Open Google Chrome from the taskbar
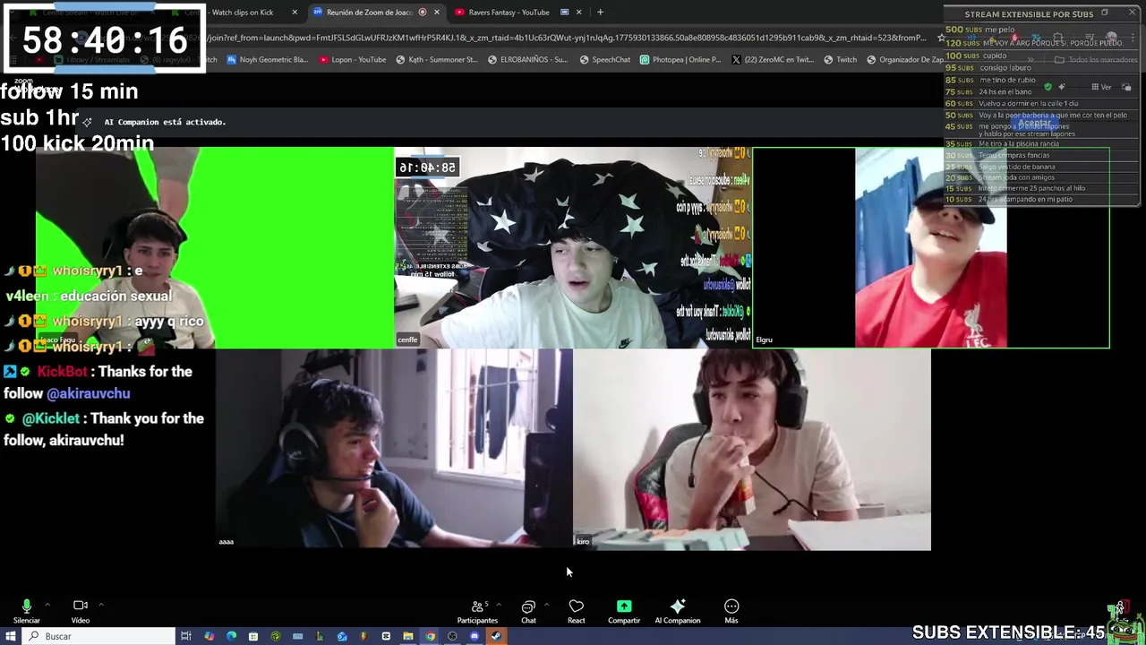 (x=430, y=636)
